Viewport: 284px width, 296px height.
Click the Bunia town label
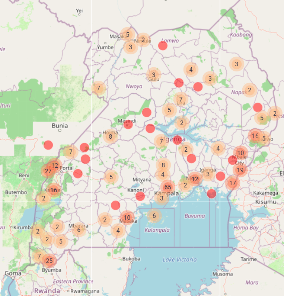click(x=60, y=126)
